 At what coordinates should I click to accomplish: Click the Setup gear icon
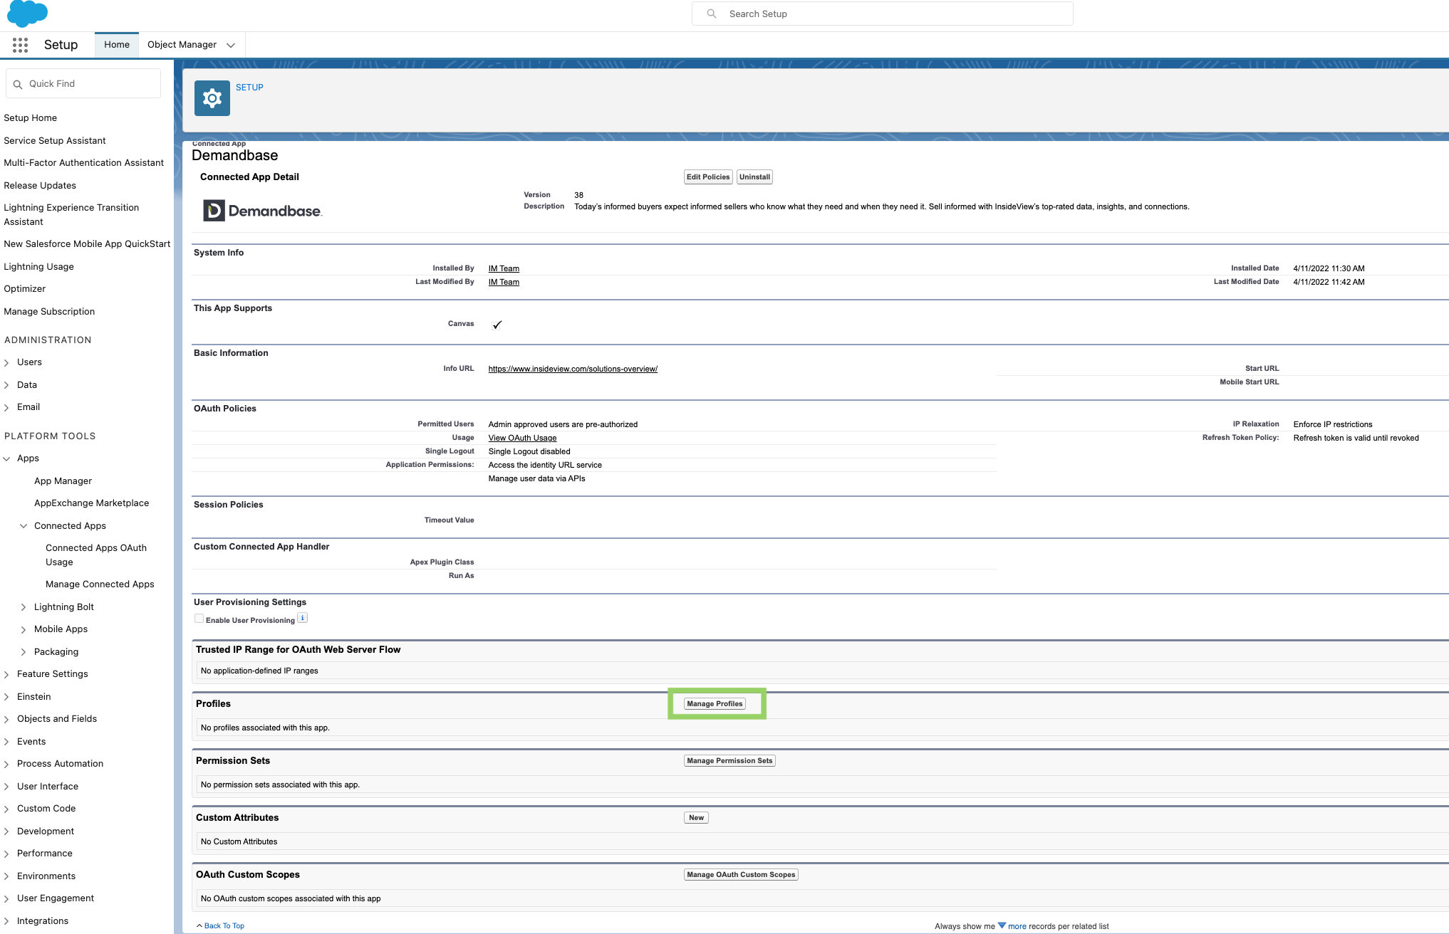pyautogui.click(x=212, y=98)
